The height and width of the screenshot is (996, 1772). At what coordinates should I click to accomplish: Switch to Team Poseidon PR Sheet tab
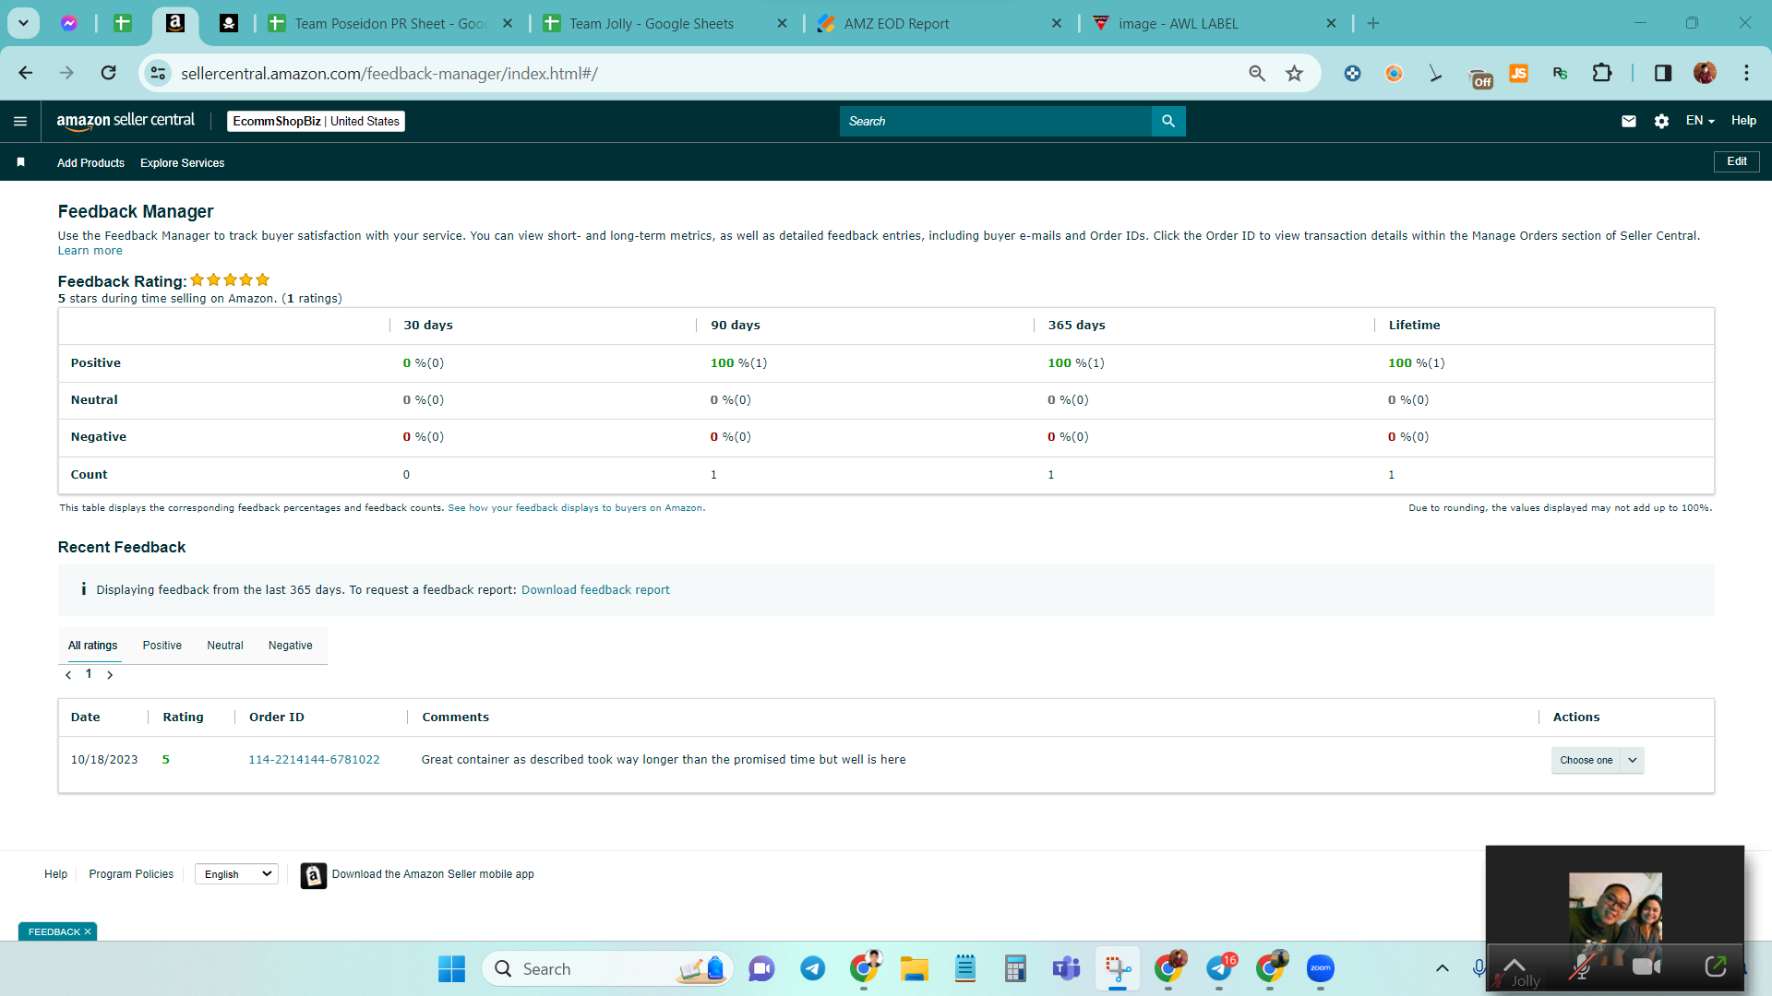click(x=390, y=24)
